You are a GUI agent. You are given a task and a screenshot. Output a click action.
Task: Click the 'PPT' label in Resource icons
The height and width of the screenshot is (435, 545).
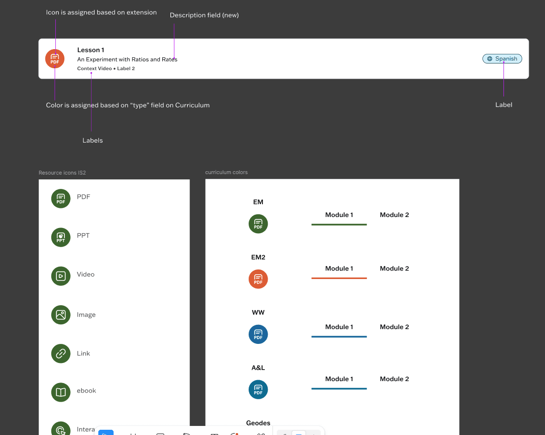tap(83, 236)
